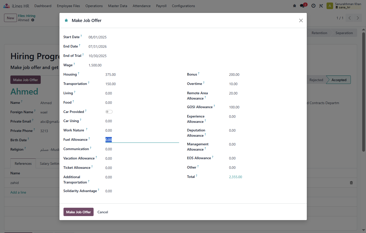Click the Overtime value field

266,84
